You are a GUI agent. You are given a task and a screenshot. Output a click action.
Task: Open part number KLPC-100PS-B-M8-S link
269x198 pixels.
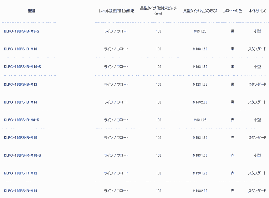coord(22,31)
